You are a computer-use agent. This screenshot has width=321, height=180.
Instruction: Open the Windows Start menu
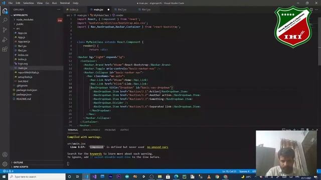pyautogui.click(x=4, y=176)
